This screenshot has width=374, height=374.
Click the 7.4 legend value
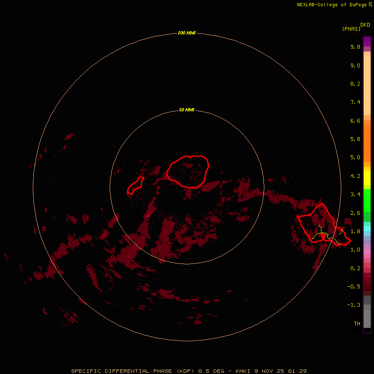355,102
